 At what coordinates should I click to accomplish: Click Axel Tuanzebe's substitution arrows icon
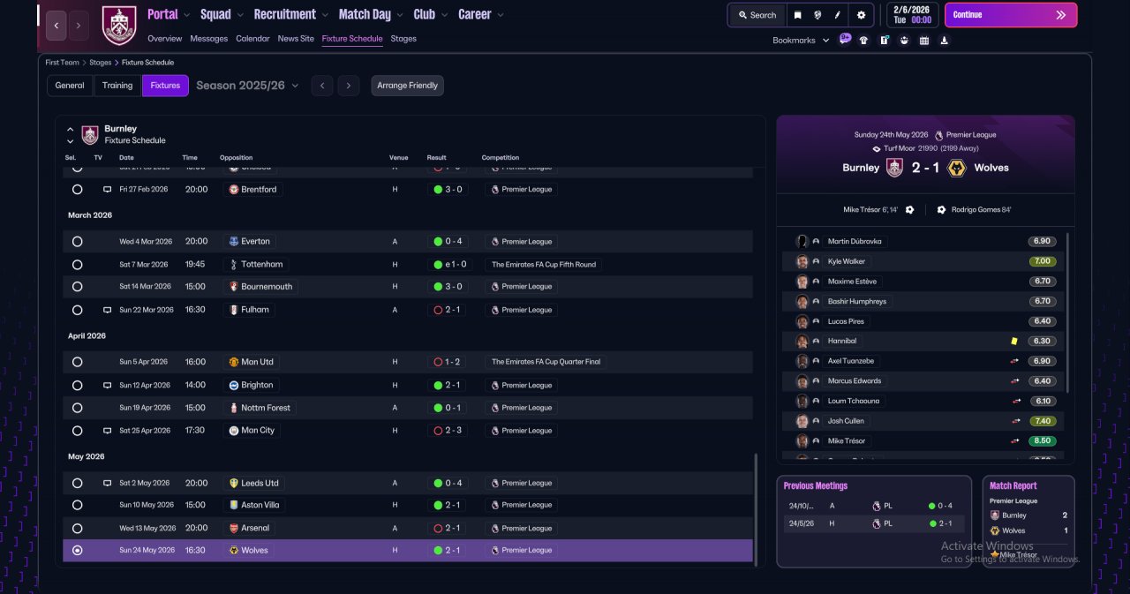tap(1015, 361)
